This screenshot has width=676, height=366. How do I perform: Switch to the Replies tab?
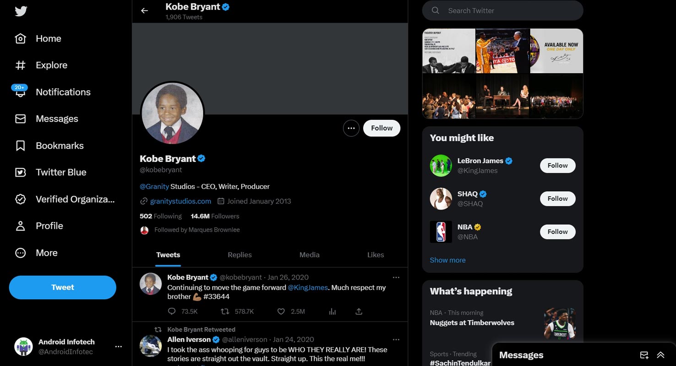click(x=240, y=255)
